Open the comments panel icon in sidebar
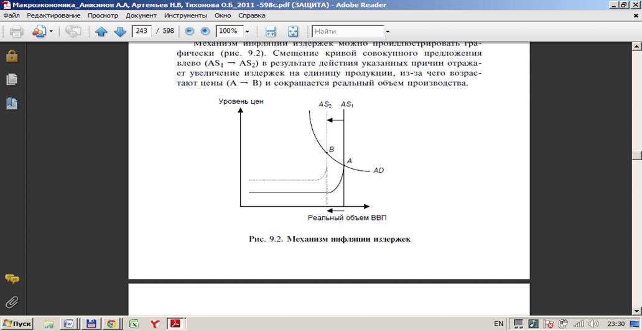Viewport: 642px width, 331px height. pyautogui.click(x=12, y=279)
